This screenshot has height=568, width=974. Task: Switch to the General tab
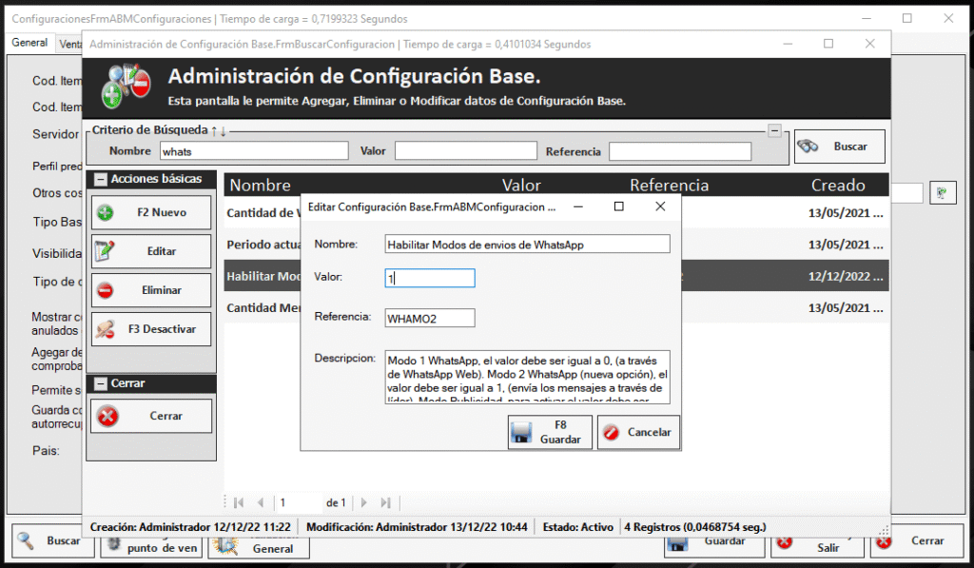[29, 43]
